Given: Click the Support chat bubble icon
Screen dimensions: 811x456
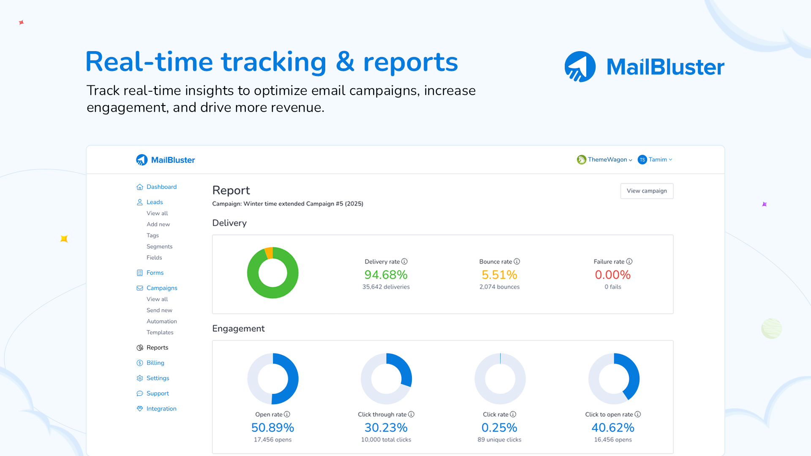Looking at the screenshot, I should coord(140,393).
